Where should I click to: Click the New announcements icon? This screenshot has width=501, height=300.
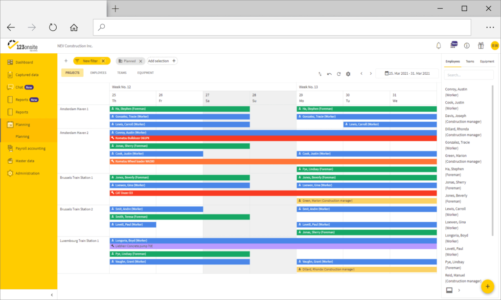click(454, 45)
